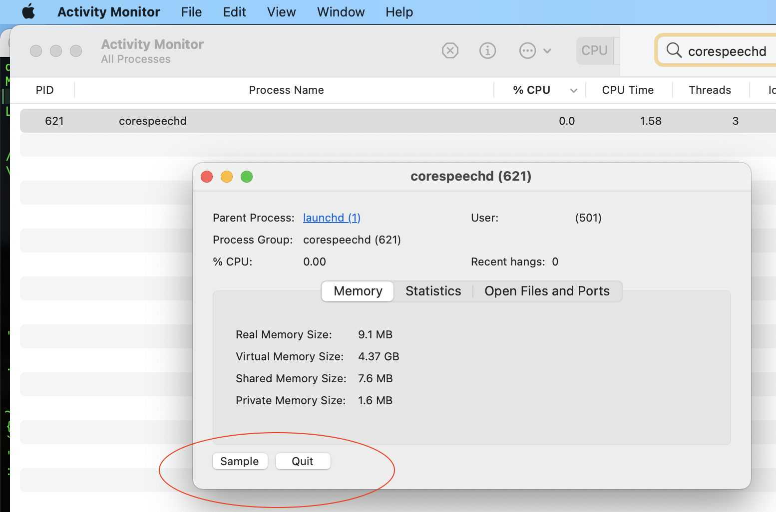Click the search magnifier icon
Image resolution: width=776 pixels, height=512 pixels.
pyautogui.click(x=674, y=50)
